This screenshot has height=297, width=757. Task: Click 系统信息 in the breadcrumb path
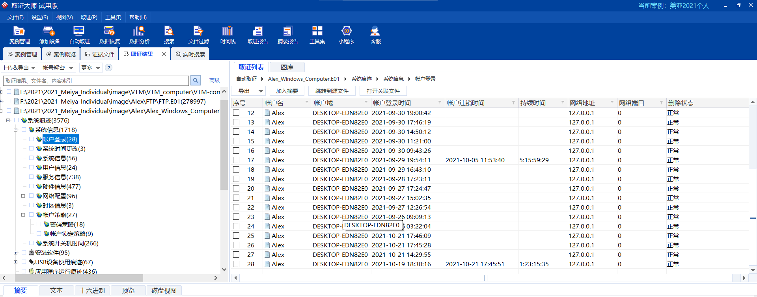393,79
